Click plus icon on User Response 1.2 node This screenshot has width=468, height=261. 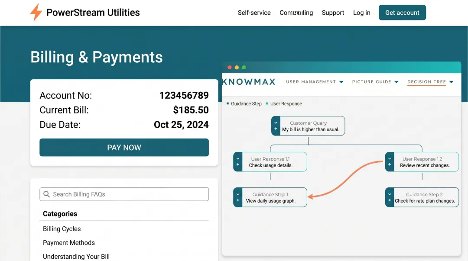click(390, 164)
